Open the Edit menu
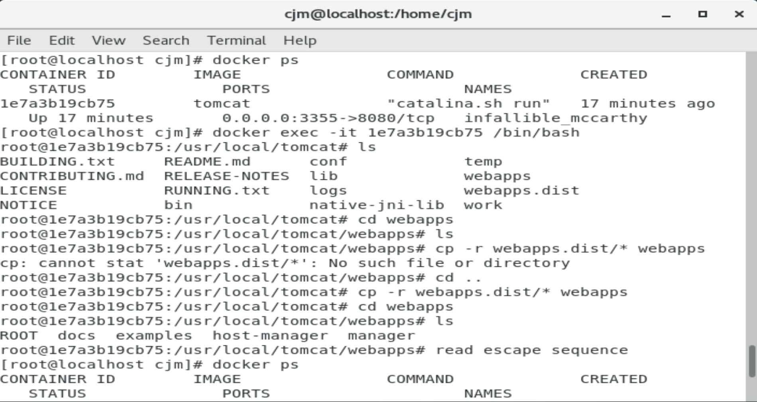 (61, 40)
